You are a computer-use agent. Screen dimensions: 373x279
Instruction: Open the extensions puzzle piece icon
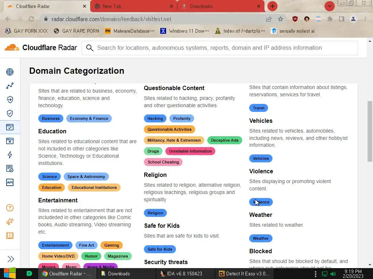(330, 19)
